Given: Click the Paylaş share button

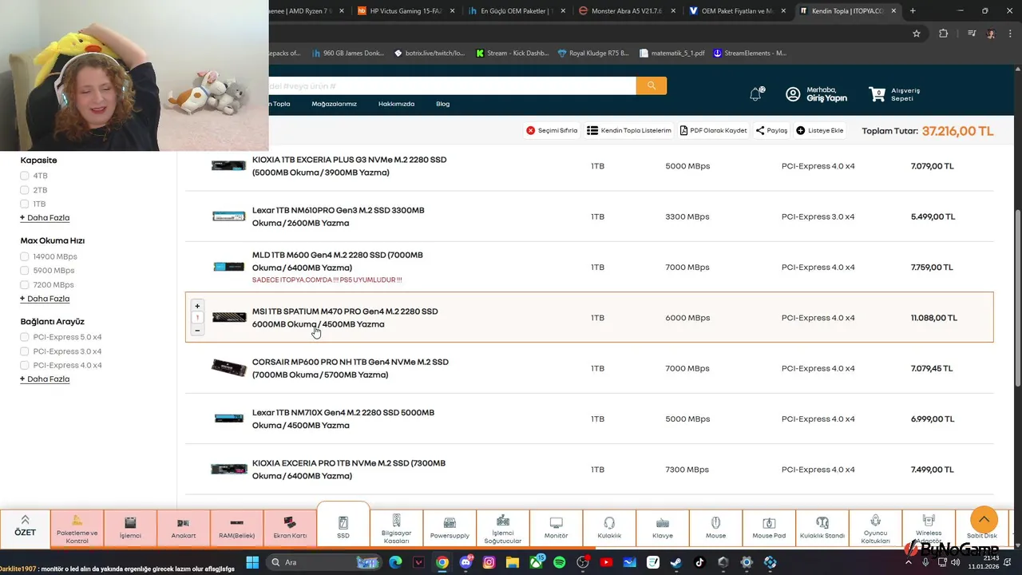Looking at the screenshot, I should [x=771, y=130].
